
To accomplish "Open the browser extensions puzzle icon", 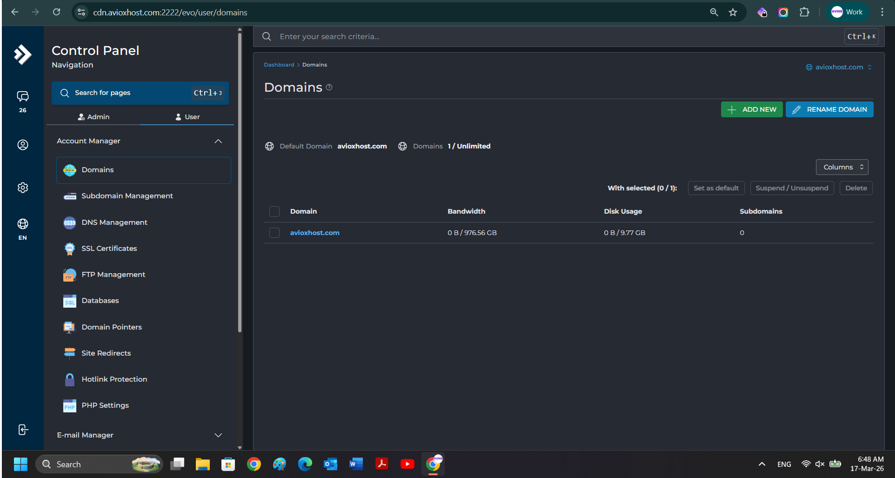I will (804, 13).
